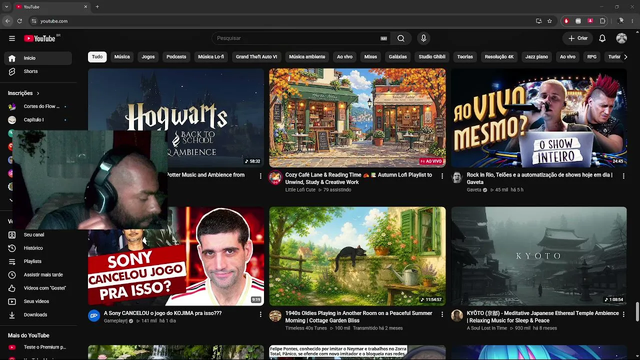This screenshot has width=640, height=360.
Task: Select the Podcasts filter chip
Action: pos(176,56)
